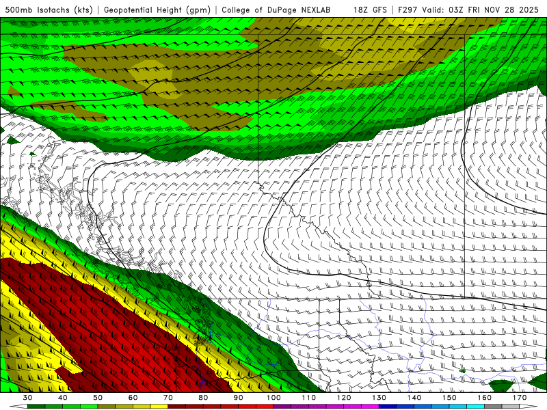547x410 pixels.
Task: Select the bright yellow swatch ending at 70
Action: [159, 407]
